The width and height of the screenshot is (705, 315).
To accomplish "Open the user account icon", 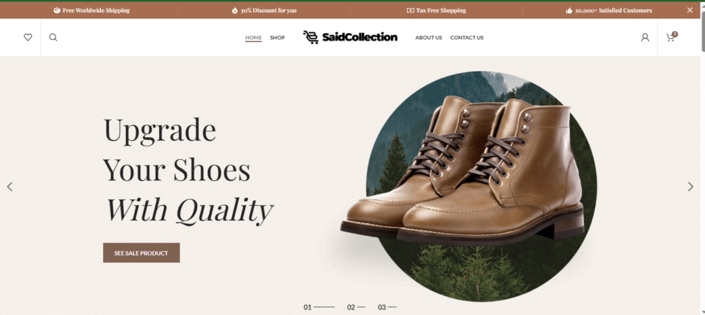I will click(x=644, y=37).
